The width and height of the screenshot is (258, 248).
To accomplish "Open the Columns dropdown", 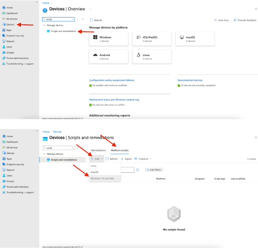I will pos(143,159).
